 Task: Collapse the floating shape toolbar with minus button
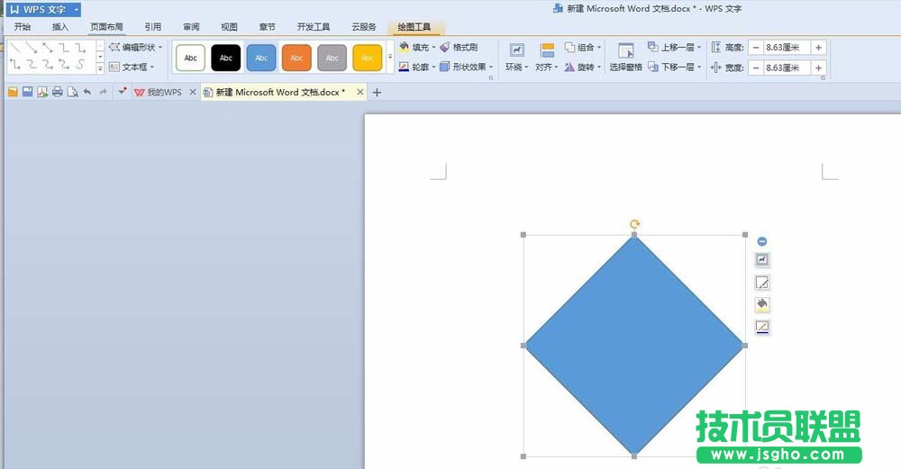[762, 241]
